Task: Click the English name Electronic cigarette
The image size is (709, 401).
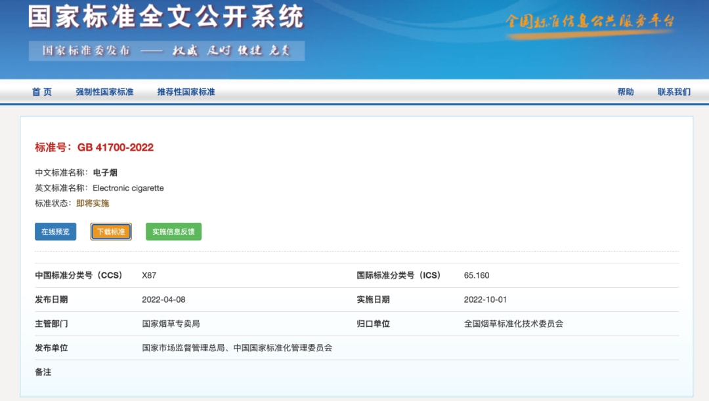Action: pyautogui.click(x=128, y=188)
